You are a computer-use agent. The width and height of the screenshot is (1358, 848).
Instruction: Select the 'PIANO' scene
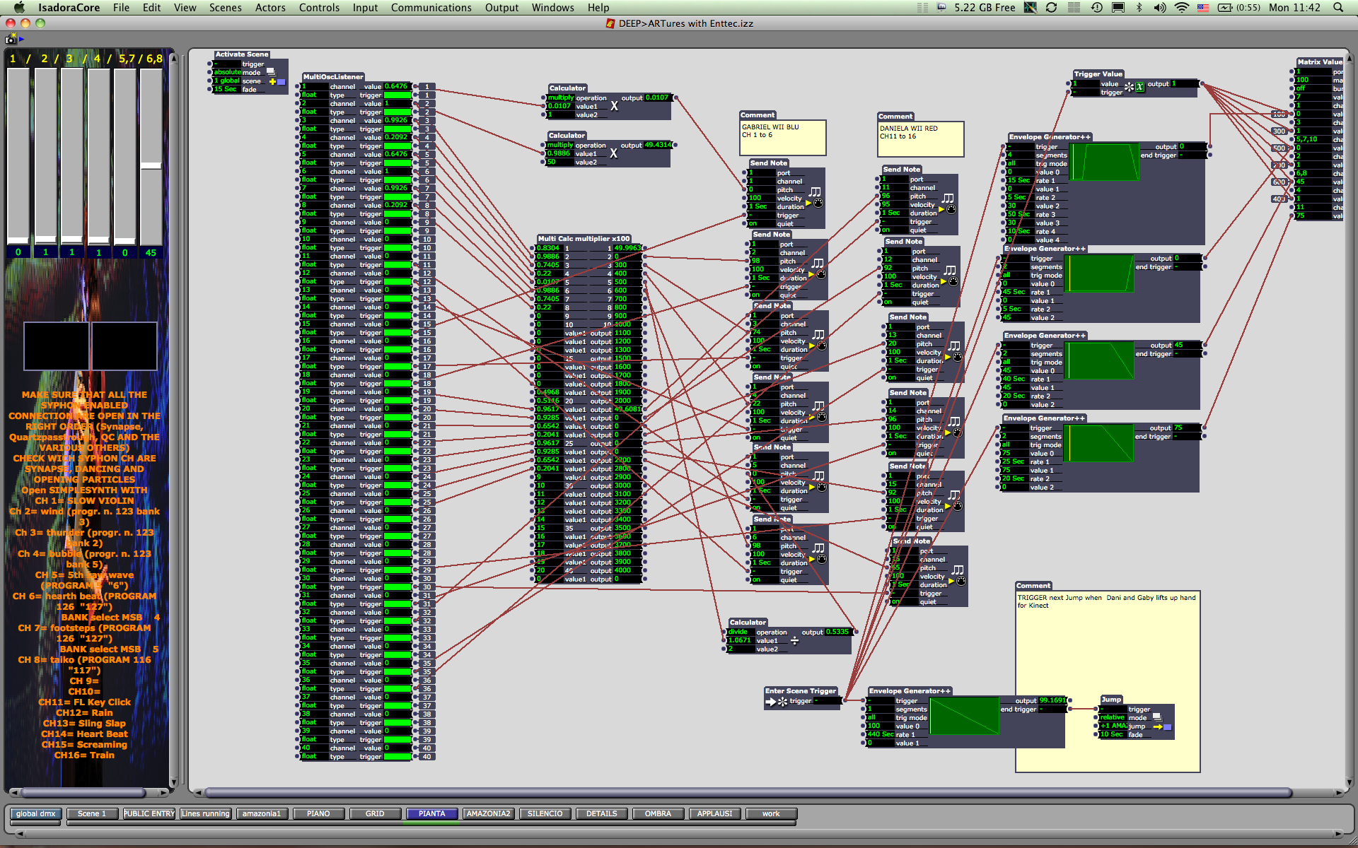point(318,814)
